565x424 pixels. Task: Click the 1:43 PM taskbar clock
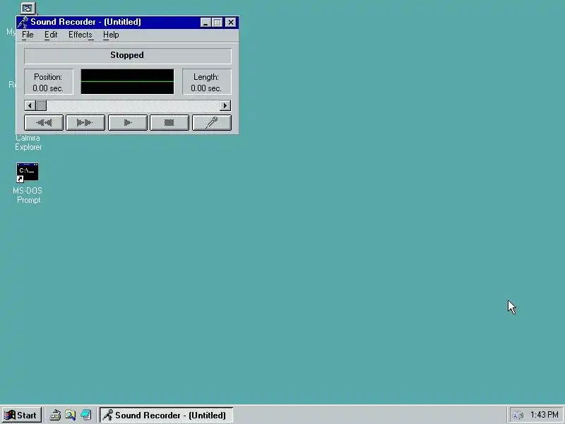click(x=544, y=415)
